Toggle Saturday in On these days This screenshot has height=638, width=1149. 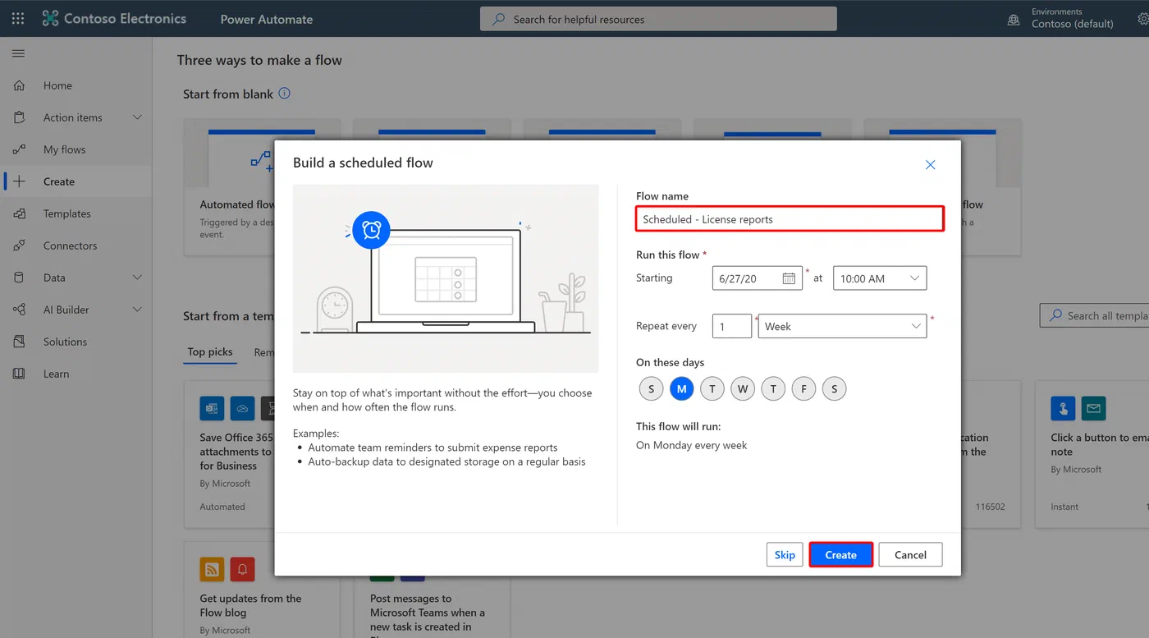[x=834, y=389]
